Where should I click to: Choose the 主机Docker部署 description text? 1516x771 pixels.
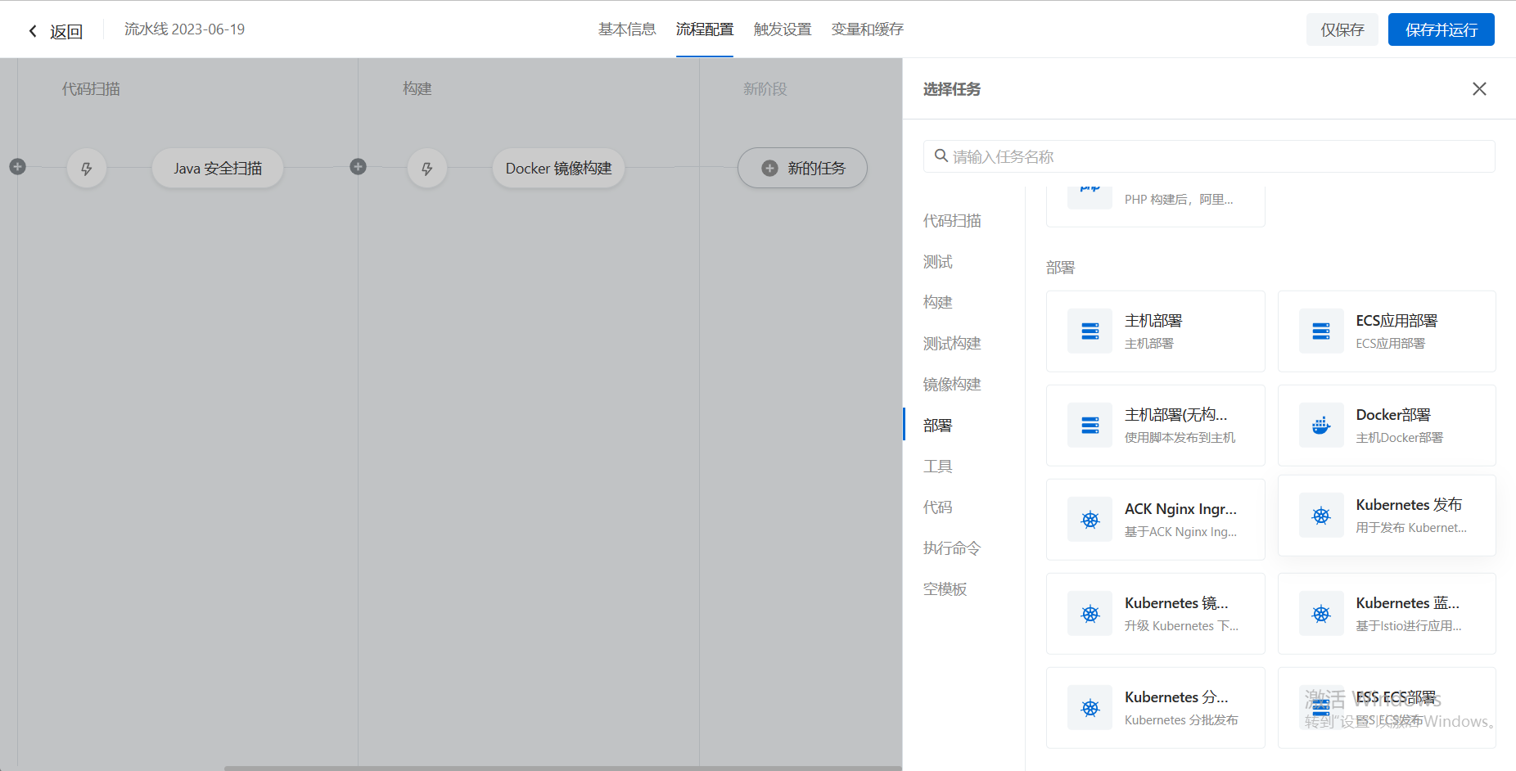(x=1400, y=438)
